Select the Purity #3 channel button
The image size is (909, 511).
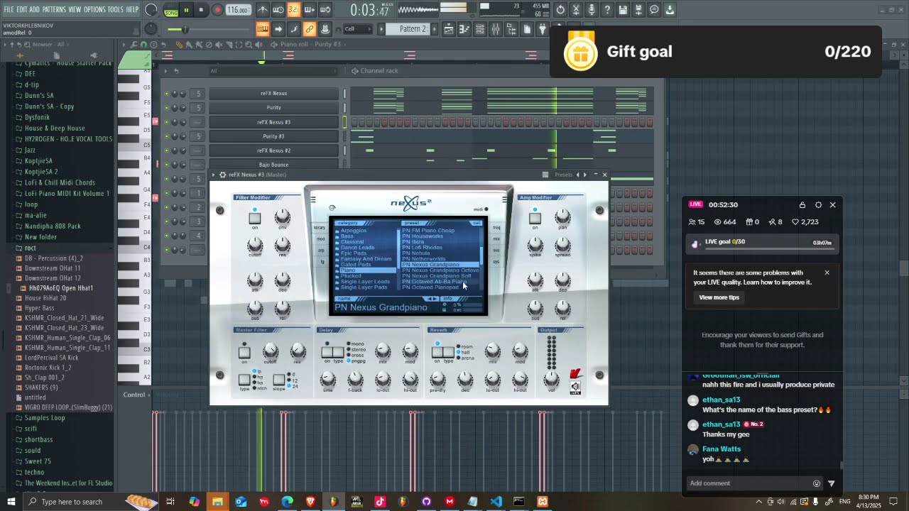pos(273,136)
